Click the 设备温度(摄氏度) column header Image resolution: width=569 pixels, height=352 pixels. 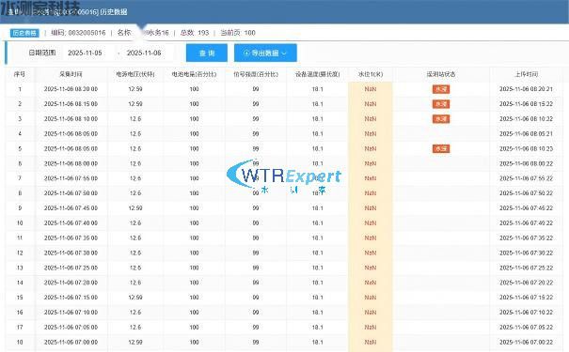coord(318,74)
